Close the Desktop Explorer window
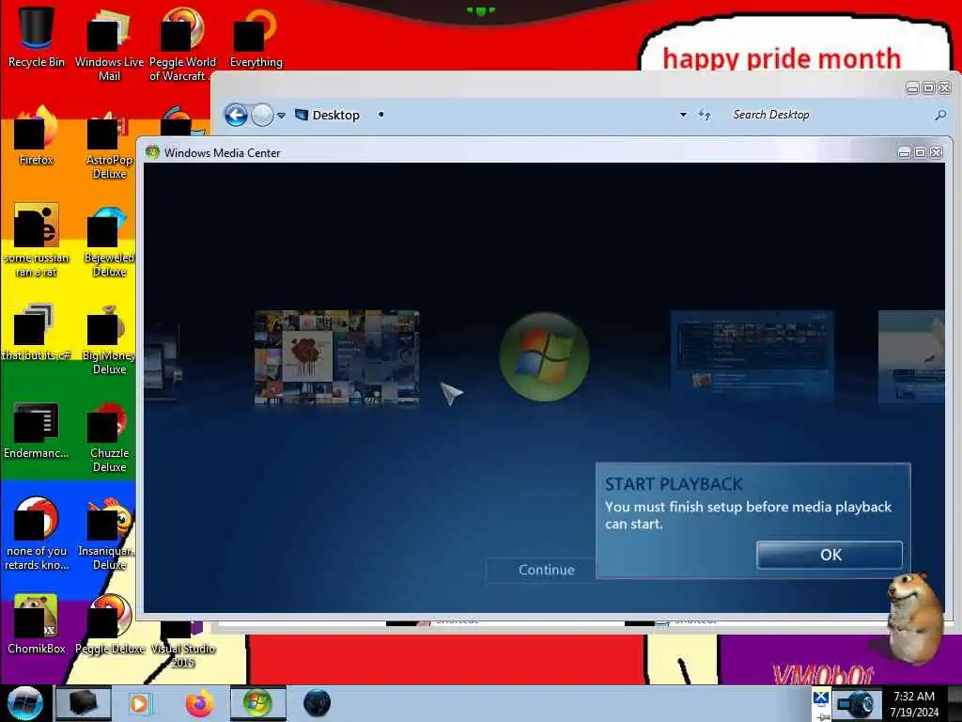The height and width of the screenshot is (722, 962). [945, 87]
